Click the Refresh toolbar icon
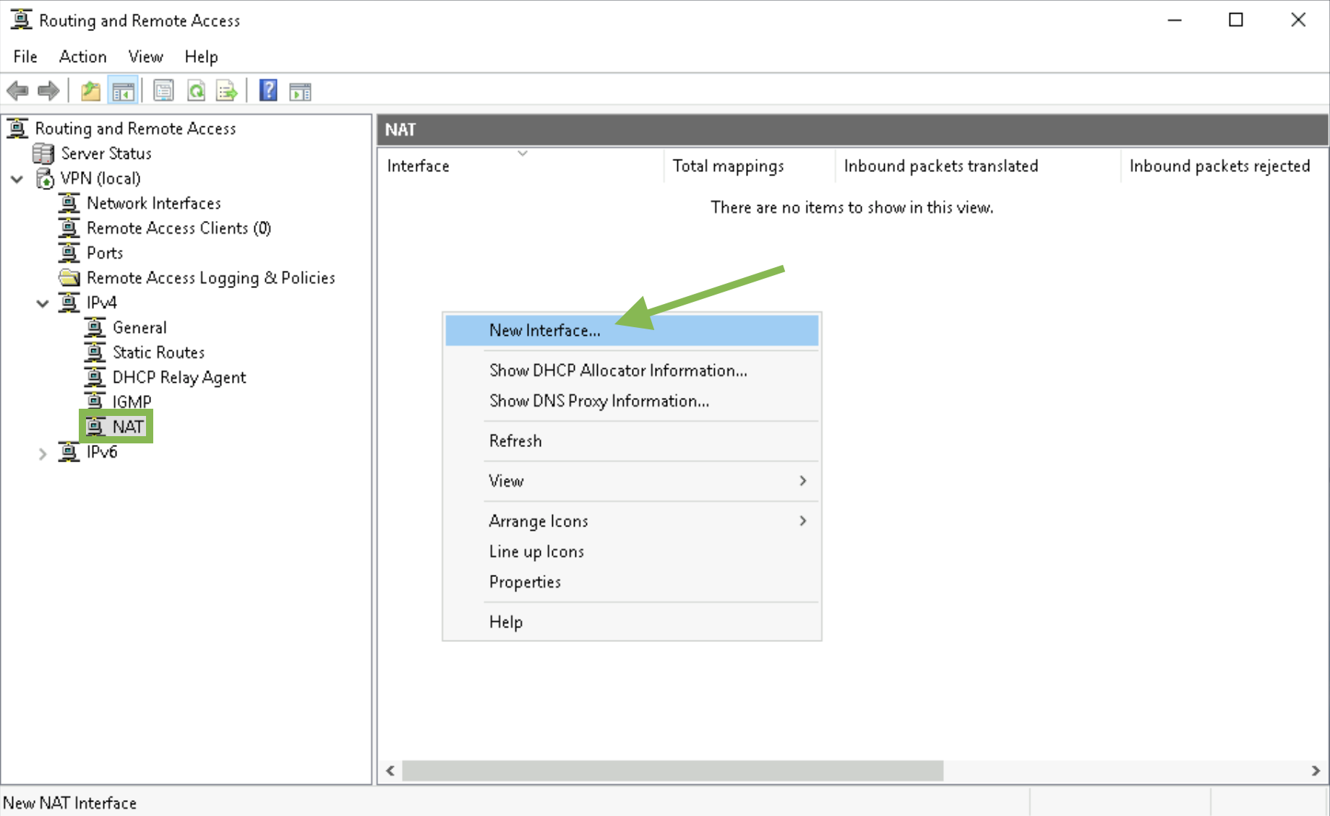 [x=197, y=91]
